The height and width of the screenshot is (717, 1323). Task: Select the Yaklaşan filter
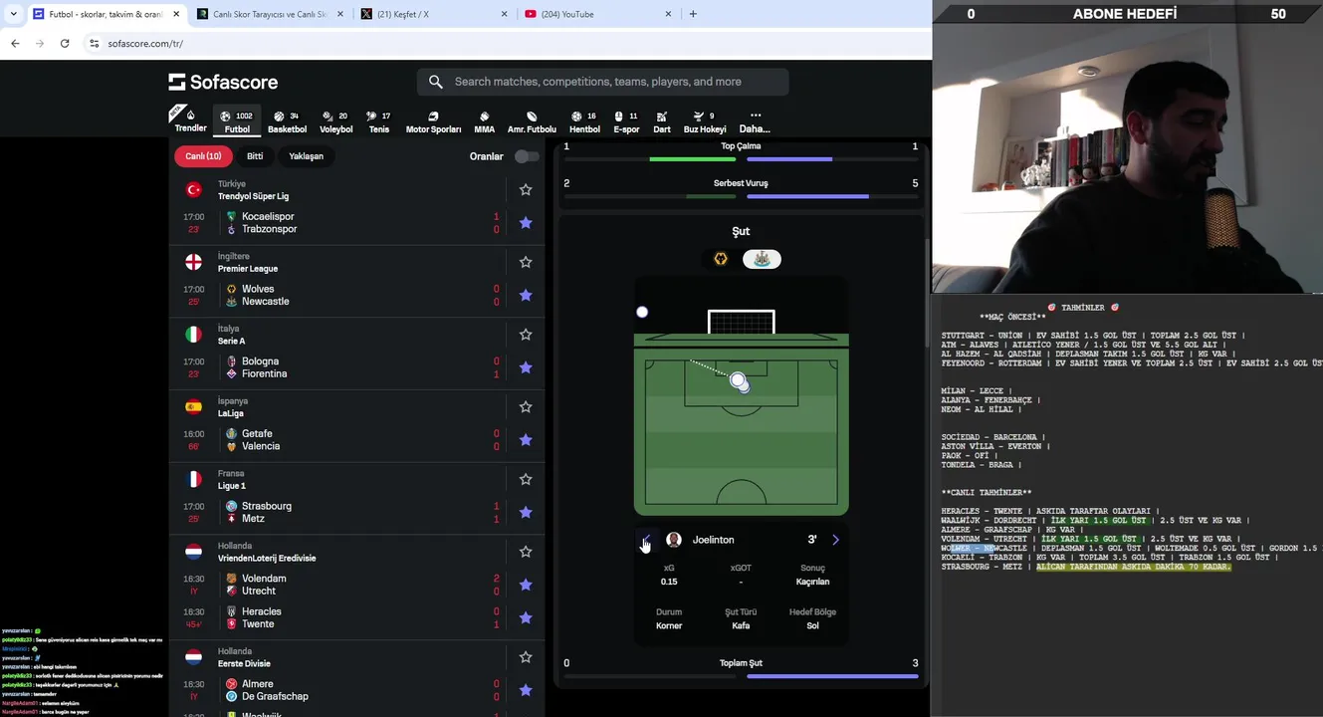point(306,156)
